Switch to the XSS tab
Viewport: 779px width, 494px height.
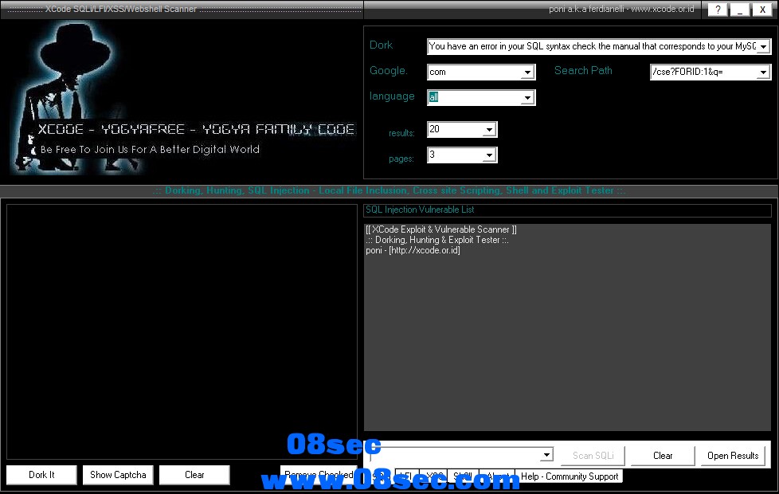(434, 476)
